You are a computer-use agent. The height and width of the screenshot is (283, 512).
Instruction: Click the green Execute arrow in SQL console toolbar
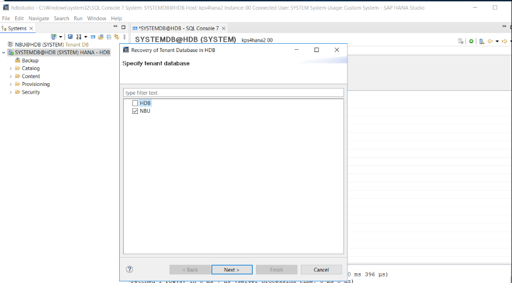(x=471, y=41)
